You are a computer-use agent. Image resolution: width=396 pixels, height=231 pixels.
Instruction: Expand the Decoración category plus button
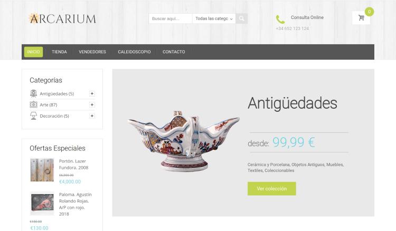(92, 115)
